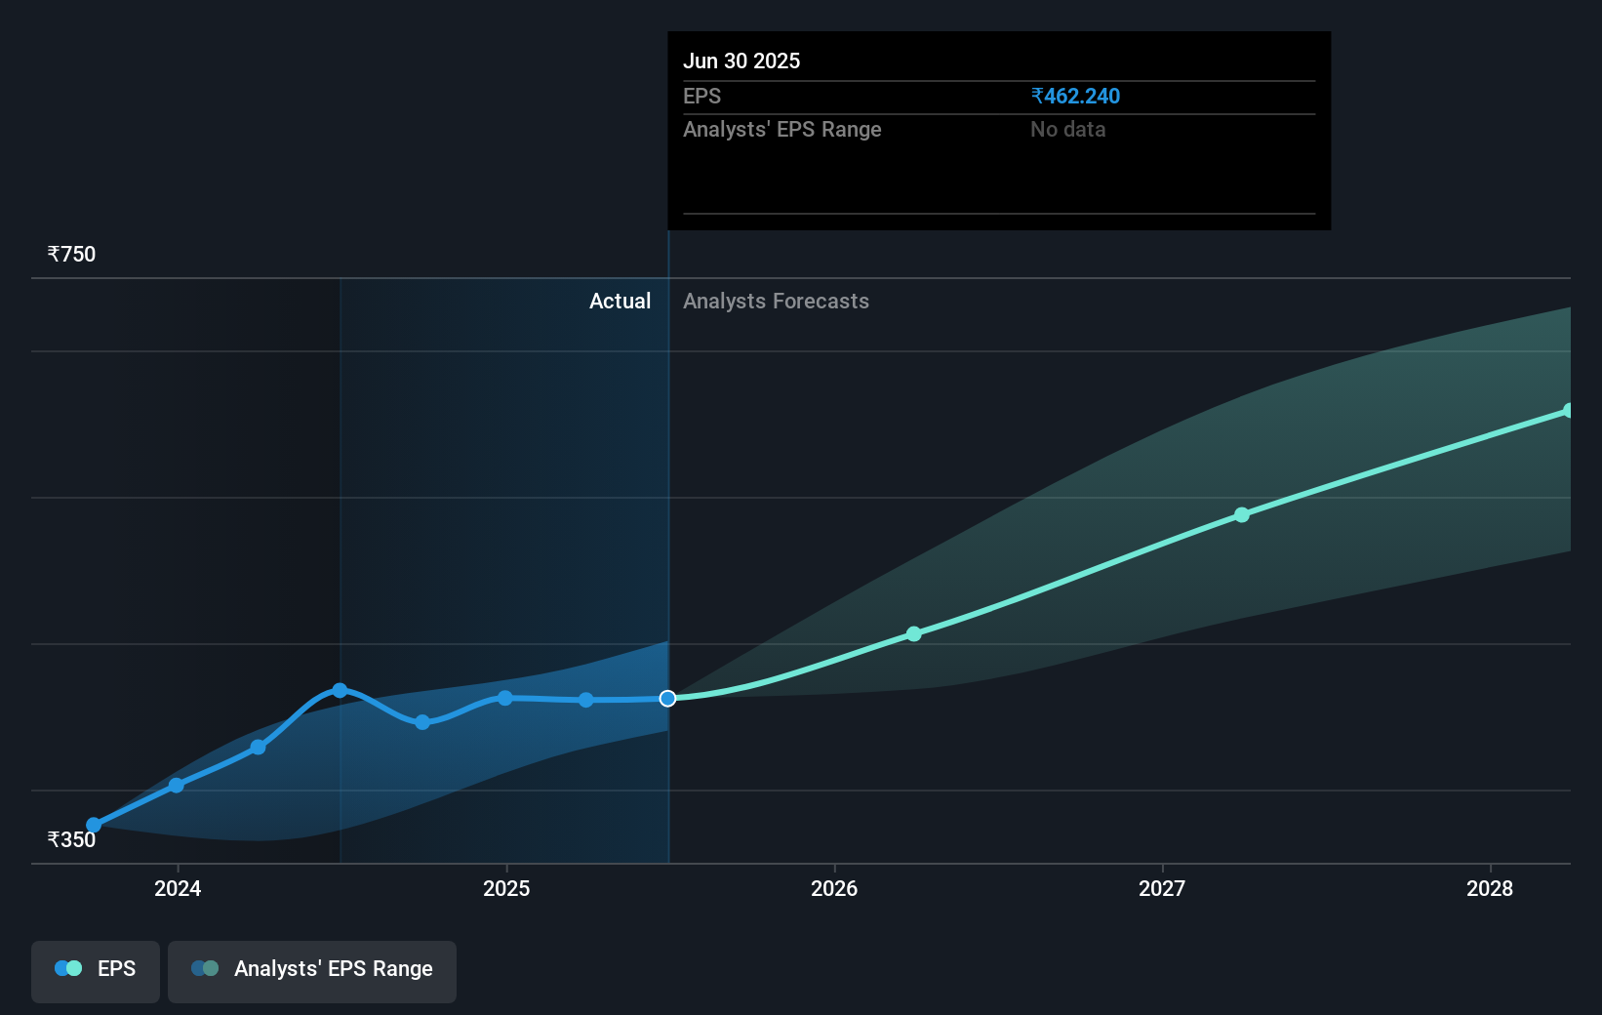Toggle the Analysts' EPS Range series visibility
This screenshot has height=1015, width=1602.
[311, 971]
